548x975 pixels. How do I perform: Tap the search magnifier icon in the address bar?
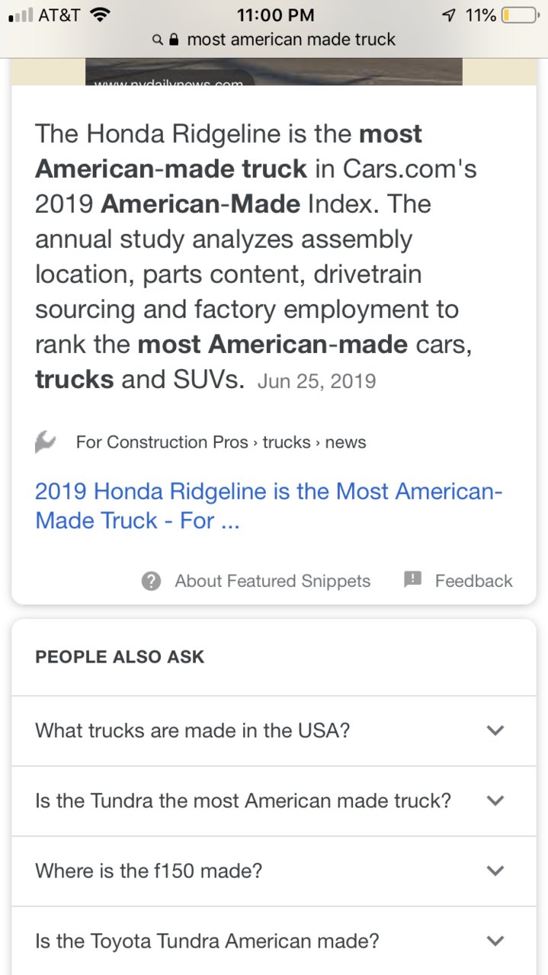coord(157,40)
